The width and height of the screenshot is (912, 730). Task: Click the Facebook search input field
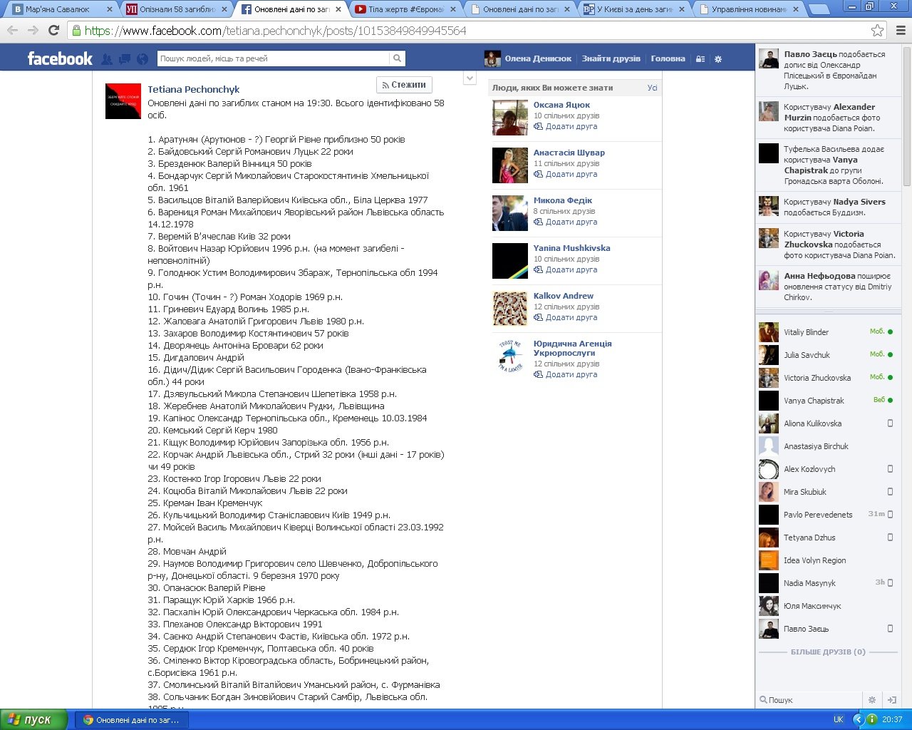pos(273,58)
